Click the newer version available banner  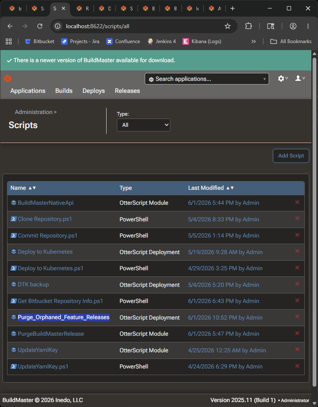pos(156,60)
